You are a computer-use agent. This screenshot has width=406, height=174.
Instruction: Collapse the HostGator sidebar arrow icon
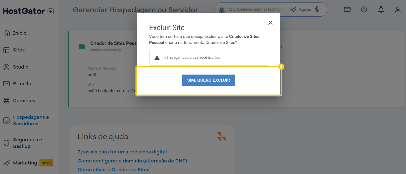[50, 11]
